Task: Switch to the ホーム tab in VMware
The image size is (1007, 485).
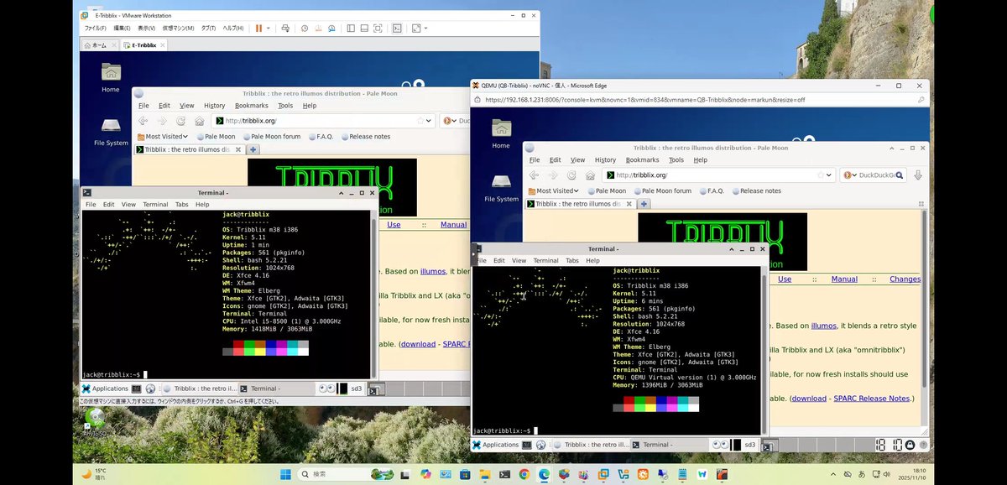Action: pyautogui.click(x=99, y=44)
